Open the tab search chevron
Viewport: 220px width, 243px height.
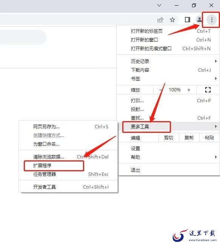[159, 5]
